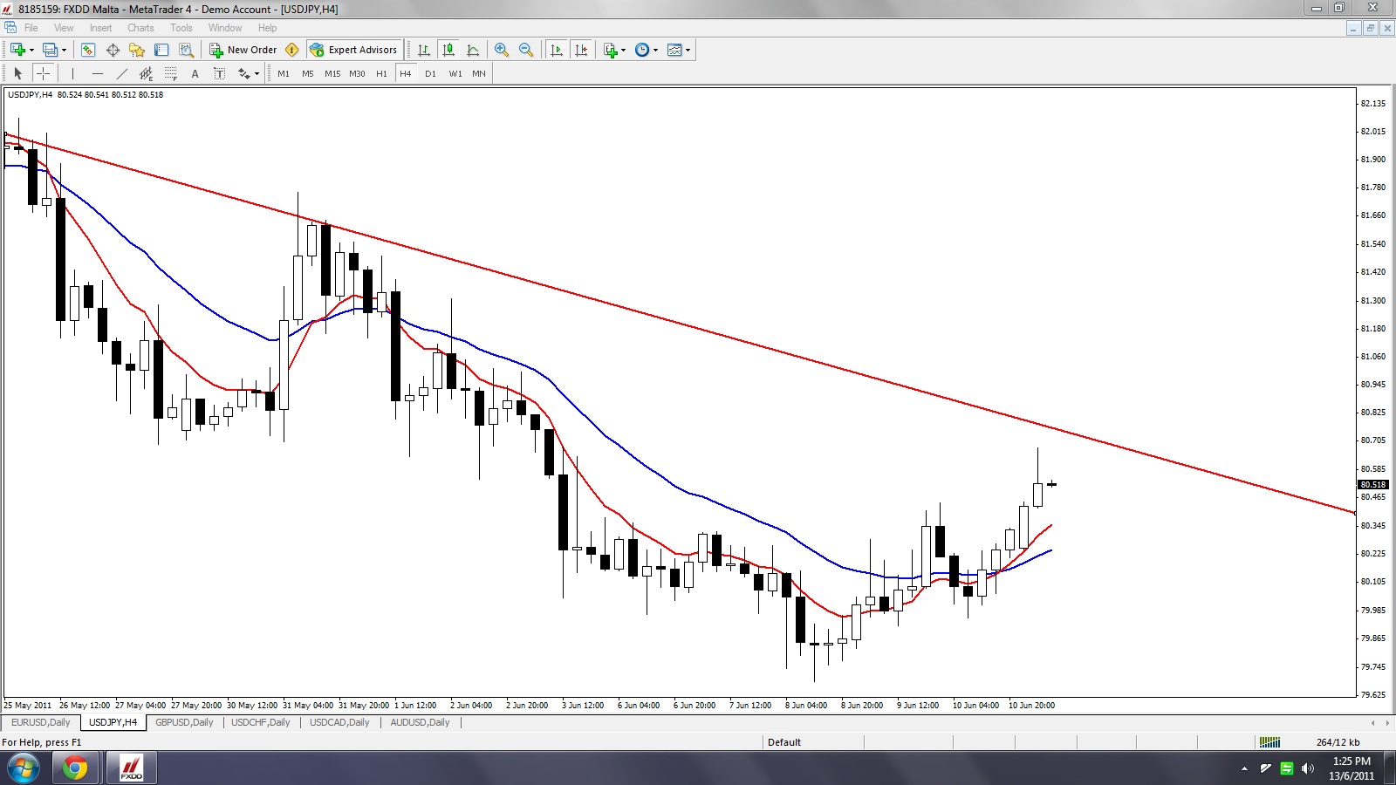The height and width of the screenshot is (785, 1396).
Task: Switch chart to Candlesticks display
Action: click(x=448, y=50)
